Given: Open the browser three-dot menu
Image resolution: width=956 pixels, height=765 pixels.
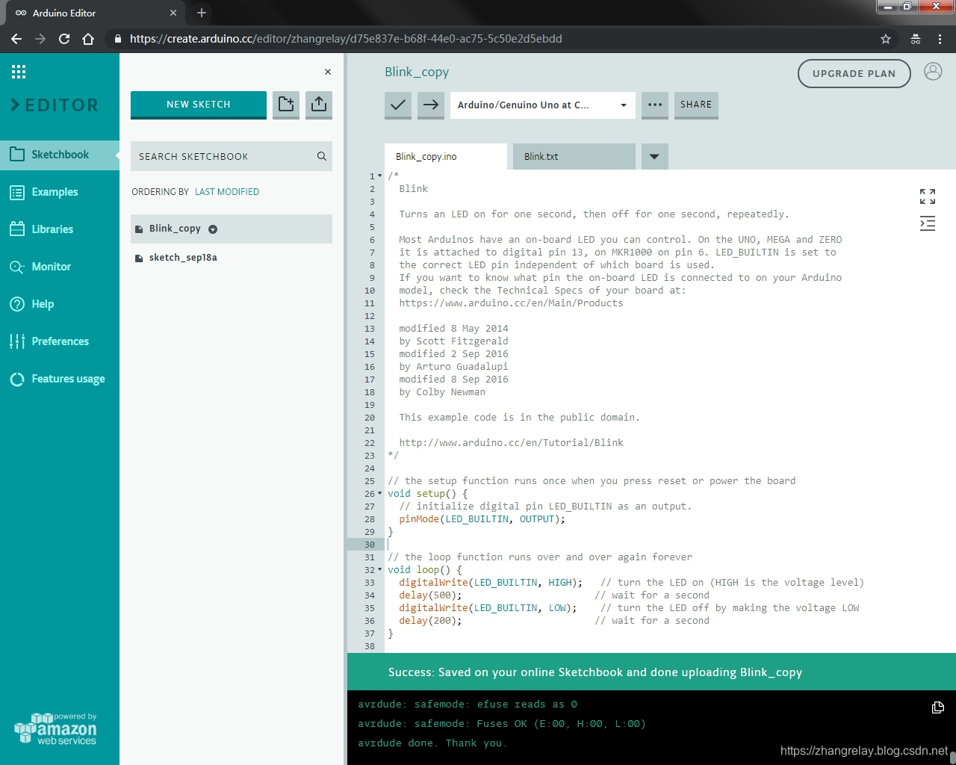Looking at the screenshot, I should [940, 39].
